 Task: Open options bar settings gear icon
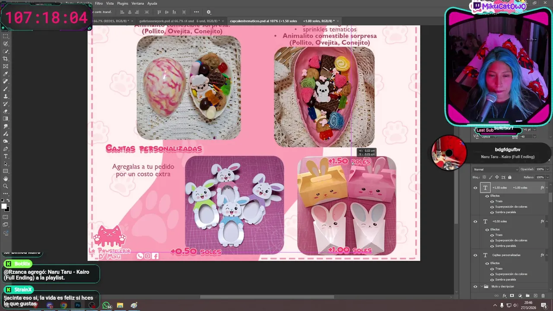click(209, 12)
